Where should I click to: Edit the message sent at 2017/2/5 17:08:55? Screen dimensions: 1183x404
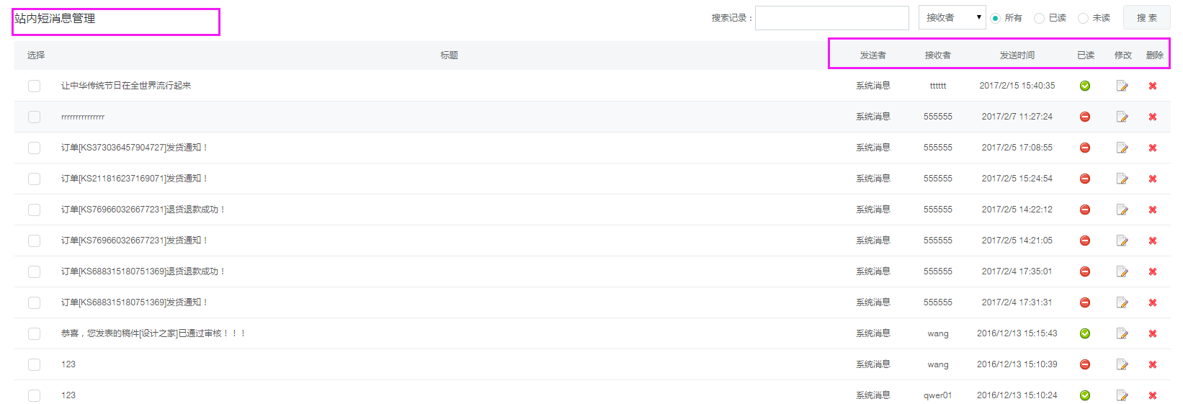pos(1122,148)
